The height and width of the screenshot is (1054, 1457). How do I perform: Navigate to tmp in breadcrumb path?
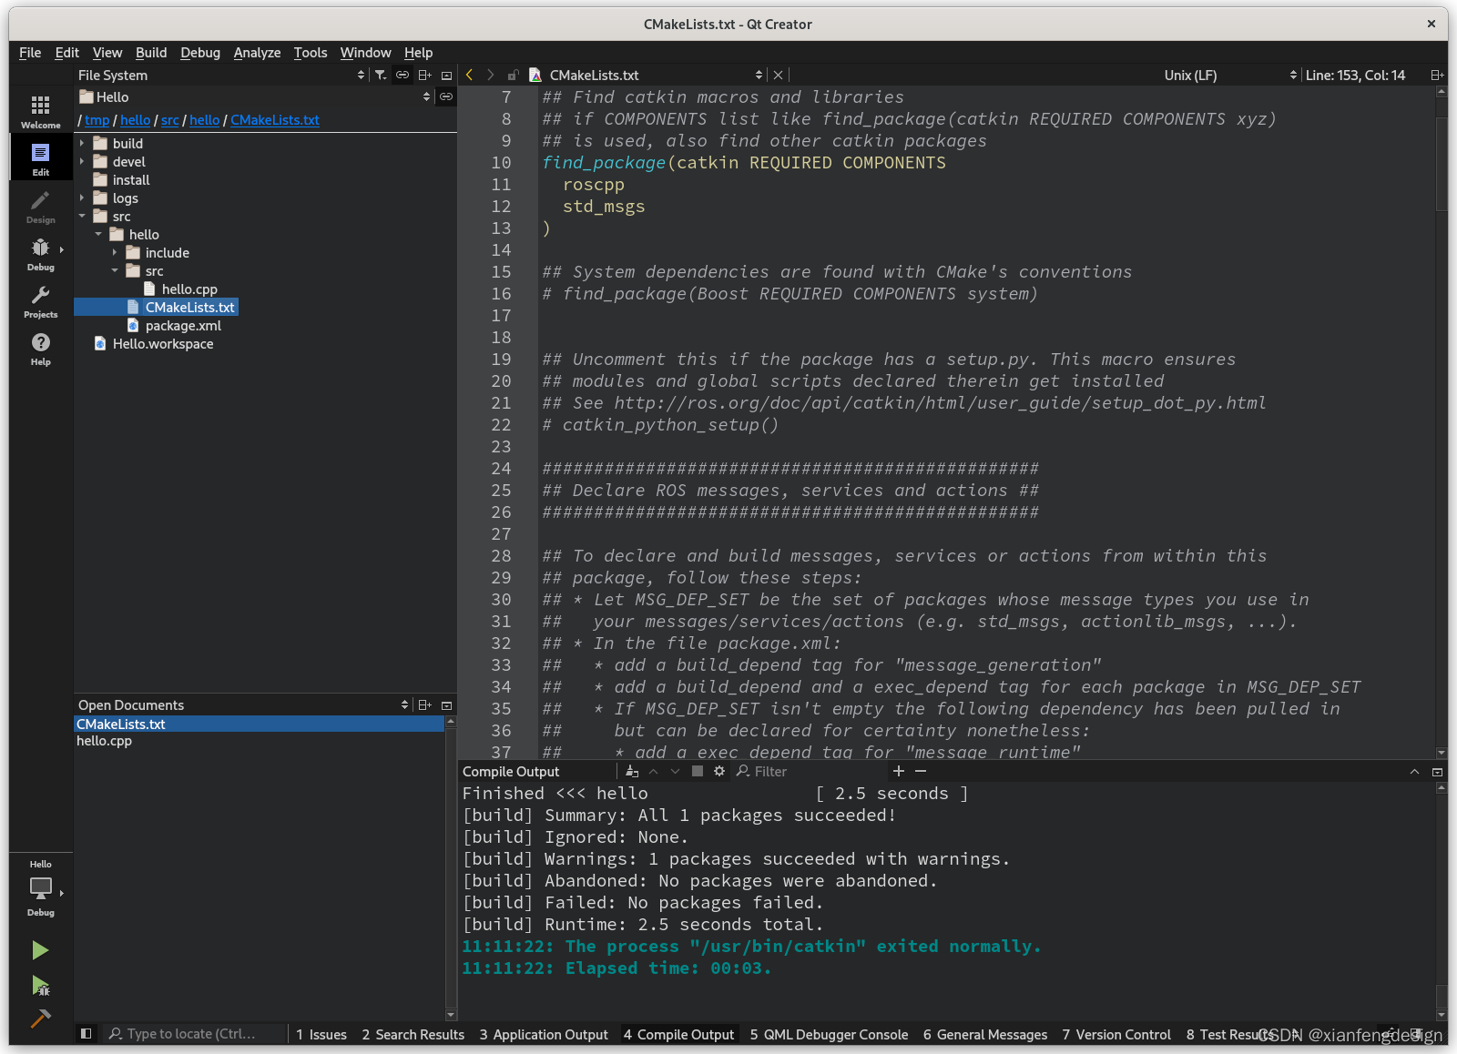click(x=97, y=119)
